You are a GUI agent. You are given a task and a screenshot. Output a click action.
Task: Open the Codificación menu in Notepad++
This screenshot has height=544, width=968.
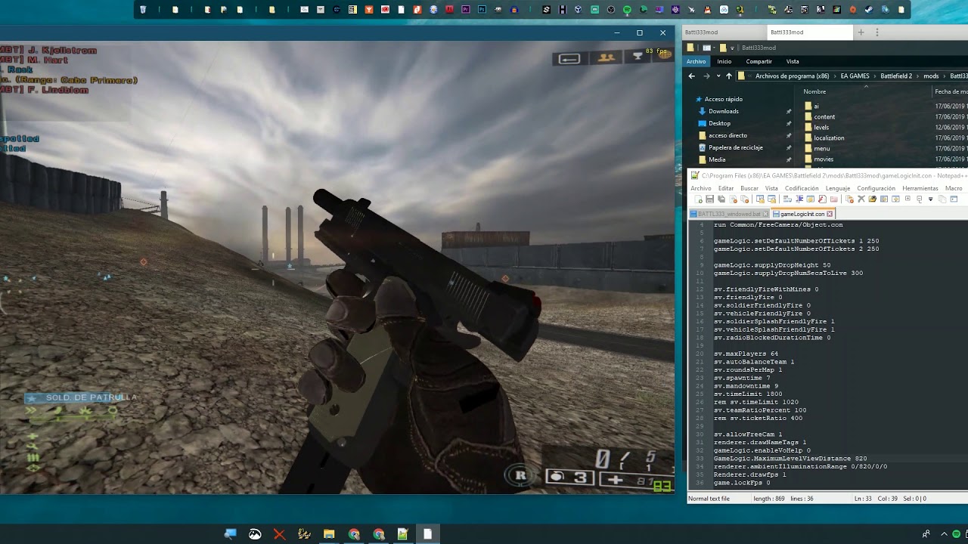click(802, 188)
